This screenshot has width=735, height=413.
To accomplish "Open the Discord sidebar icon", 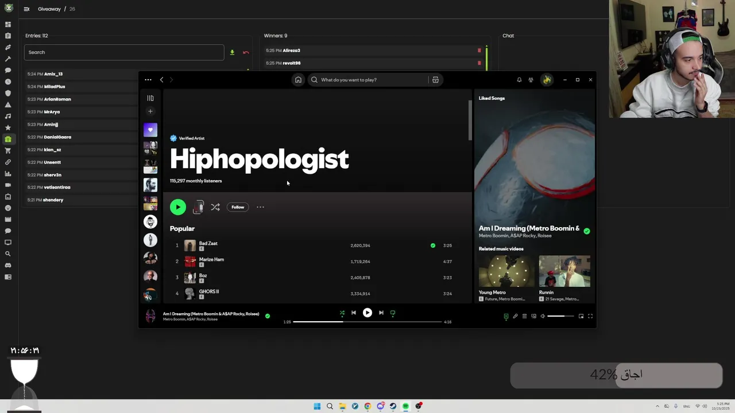I will click(x=8, y=265).
